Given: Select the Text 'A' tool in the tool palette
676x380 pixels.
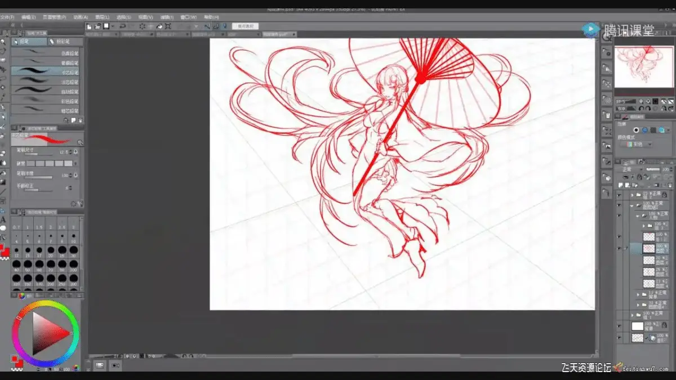Looking at the screenshot, I should 3,219.
